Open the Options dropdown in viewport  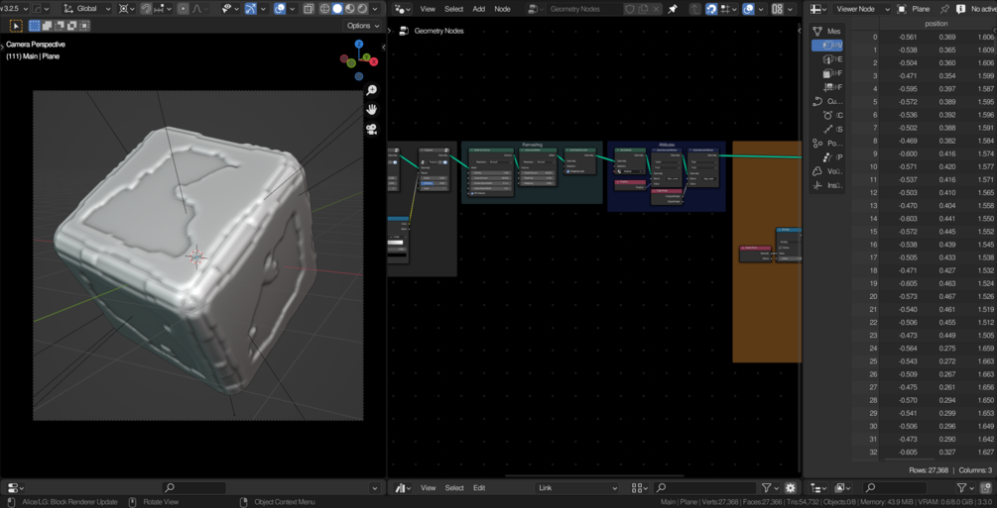[362, 26]
